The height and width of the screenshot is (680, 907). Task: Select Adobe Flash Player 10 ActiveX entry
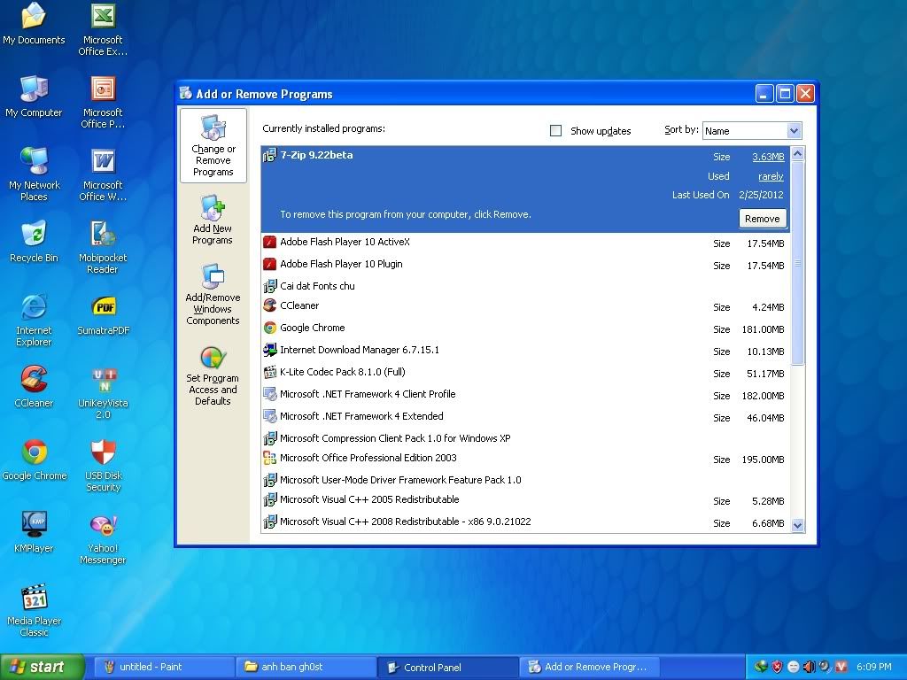click(524, 243)
